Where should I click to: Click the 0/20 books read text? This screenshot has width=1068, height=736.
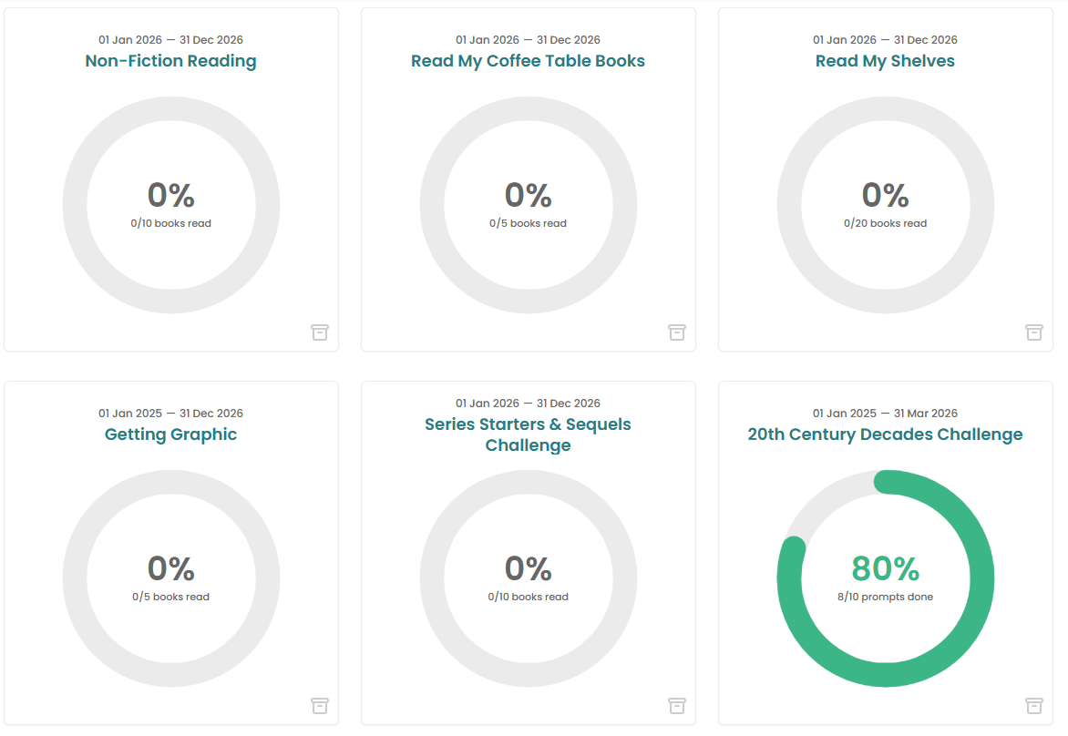886,224
